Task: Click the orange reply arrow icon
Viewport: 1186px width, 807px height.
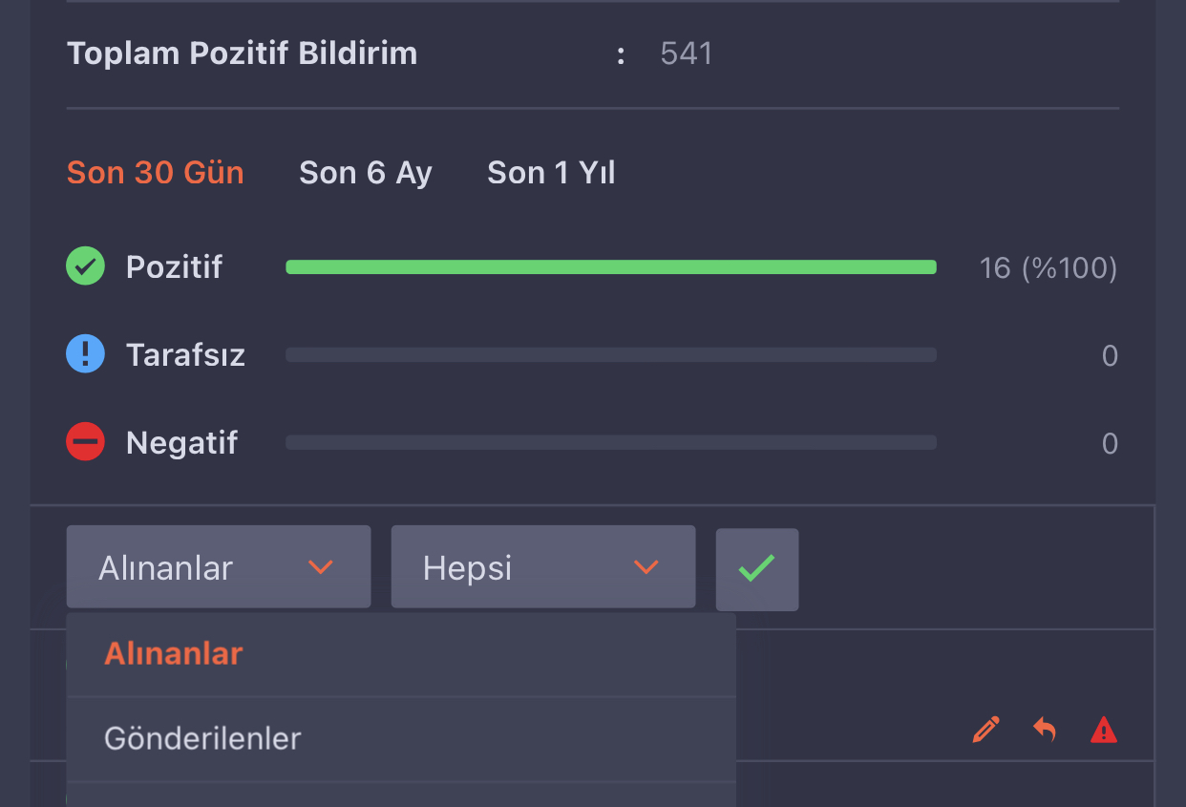Action: coord(1045,731)
